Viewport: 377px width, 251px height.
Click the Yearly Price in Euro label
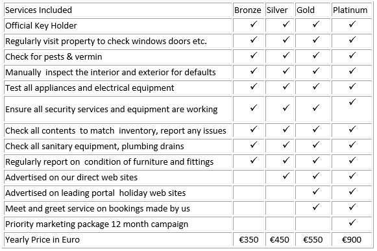pos(42,239)
